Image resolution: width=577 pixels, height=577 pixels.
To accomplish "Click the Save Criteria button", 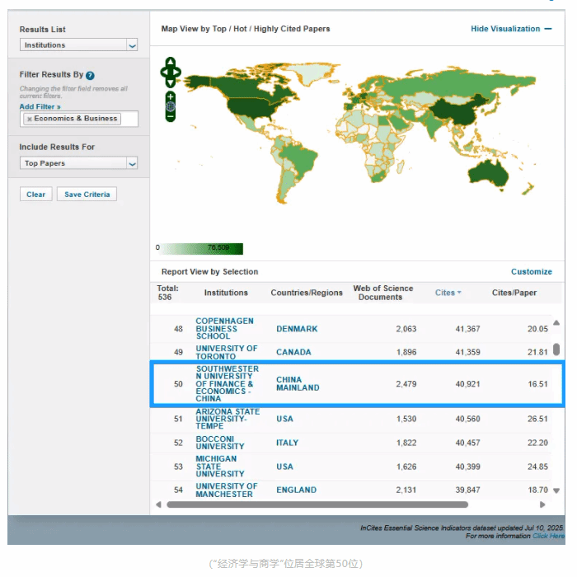I will pos(87,195).
